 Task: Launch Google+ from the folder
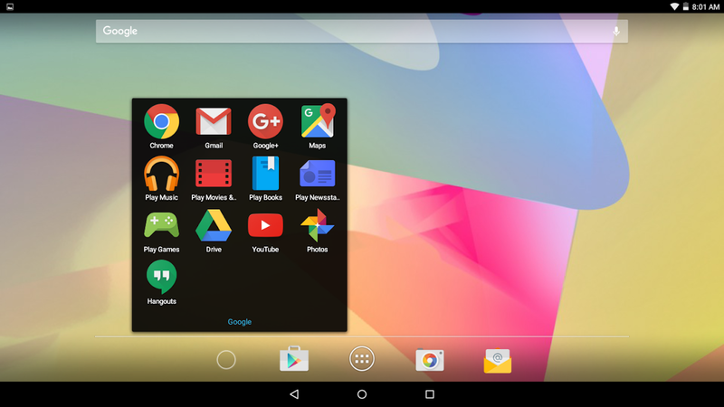coord(265,122)
